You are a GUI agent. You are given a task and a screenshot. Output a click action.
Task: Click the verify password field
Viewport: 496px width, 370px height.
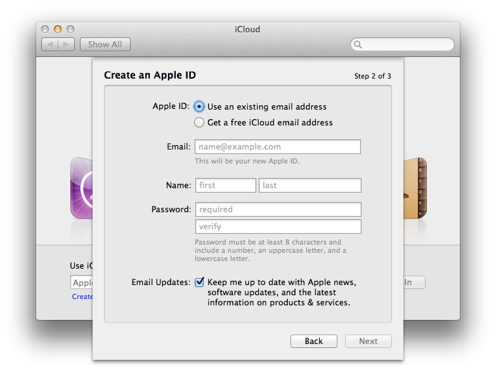tap(278, 227)
